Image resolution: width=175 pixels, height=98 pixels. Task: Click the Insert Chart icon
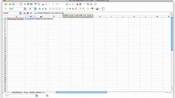pyautogui.click(x=77, y=4)
